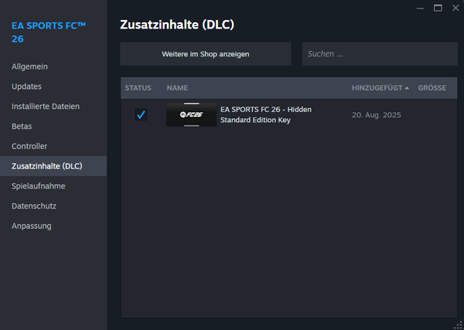Sort list by STATUS column

tap(138, 88)
